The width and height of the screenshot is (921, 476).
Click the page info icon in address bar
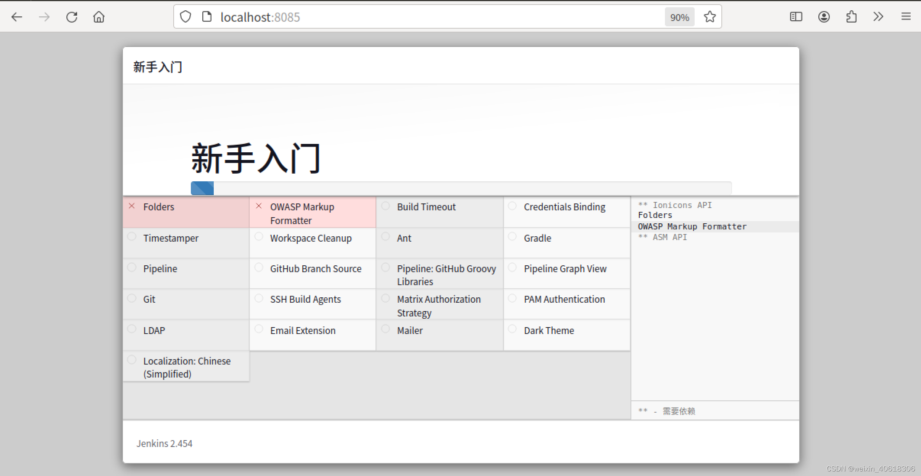pos(207,17)
